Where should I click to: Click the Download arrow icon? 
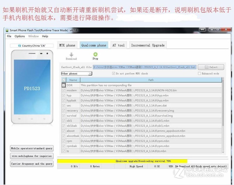point(71,55)
